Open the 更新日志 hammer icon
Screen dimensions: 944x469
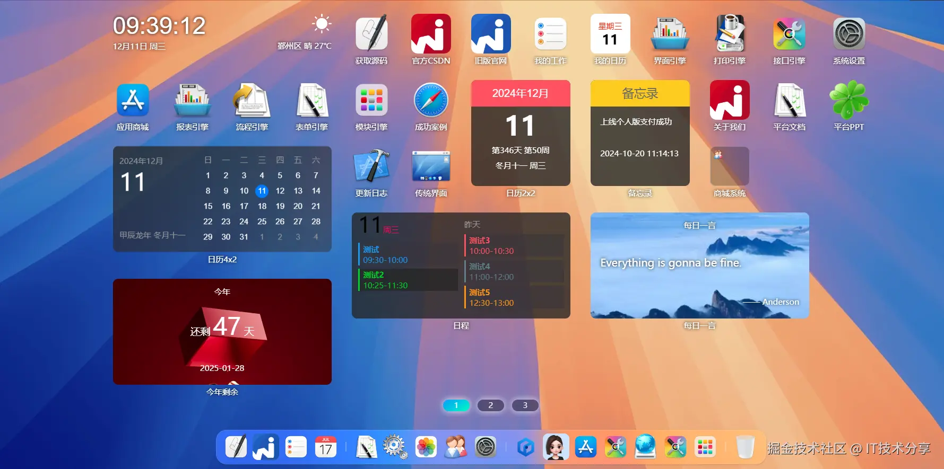[371, 166]
